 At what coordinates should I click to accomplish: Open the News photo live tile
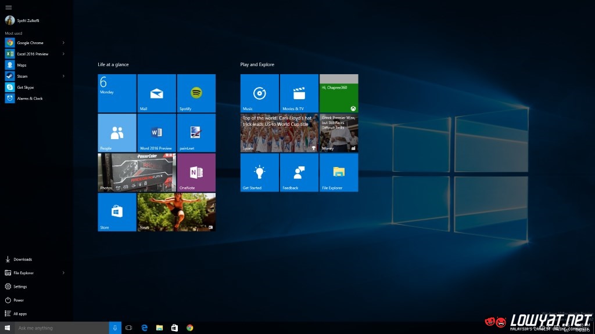pos(176,212)
